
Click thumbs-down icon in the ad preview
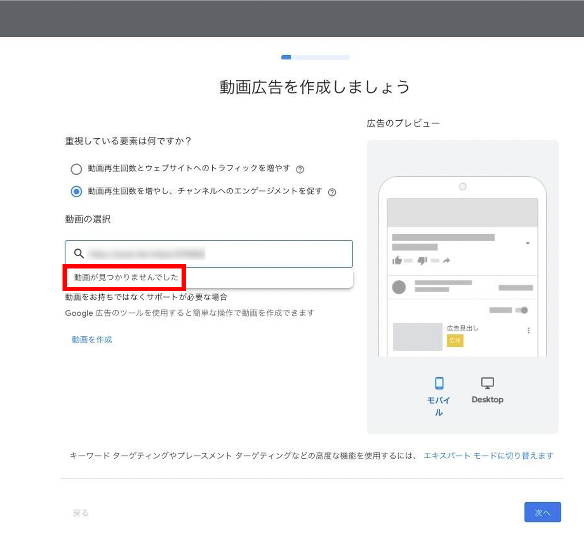[x=422, y=260]
